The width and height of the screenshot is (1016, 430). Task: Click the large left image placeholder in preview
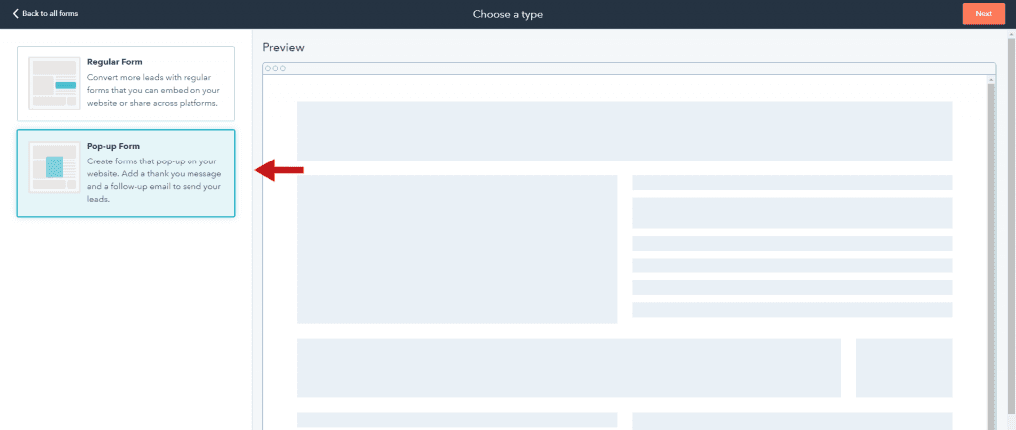(x=456, y=249)
